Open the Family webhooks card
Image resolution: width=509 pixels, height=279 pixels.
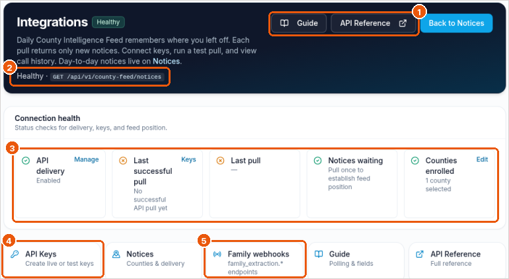(x=255, y=260)
